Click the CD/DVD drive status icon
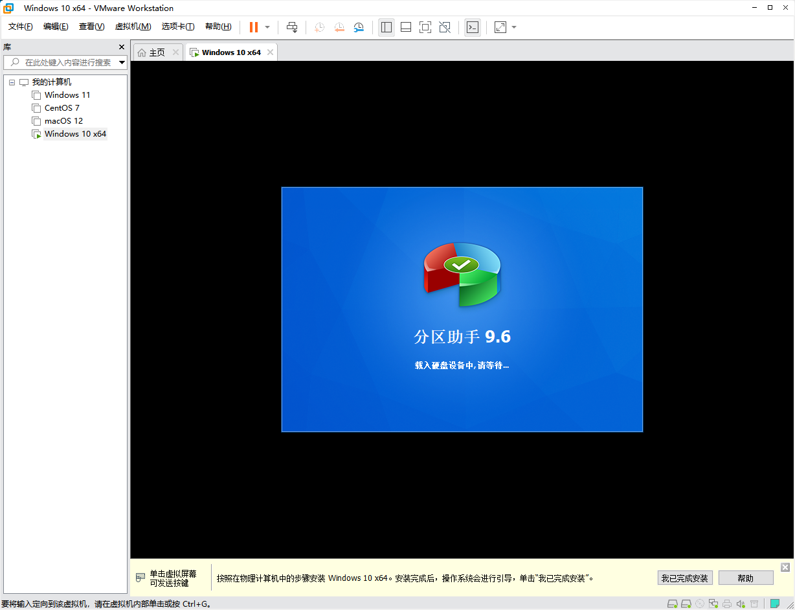Viewport: 795px width, 610px height. click(700, 604)
